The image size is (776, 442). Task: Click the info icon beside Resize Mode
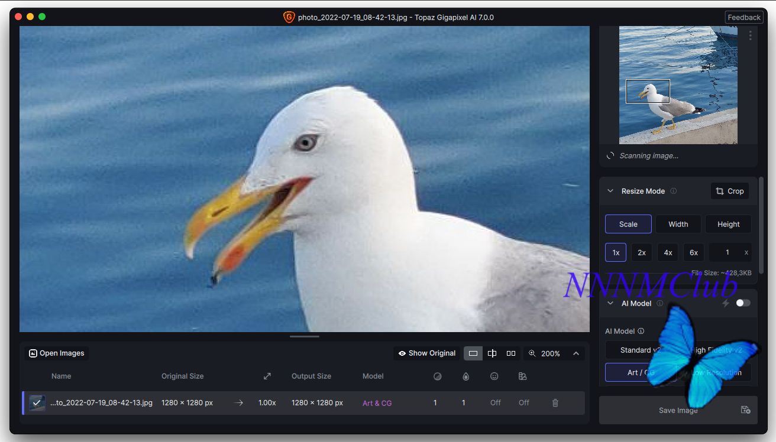click(673, 191)
